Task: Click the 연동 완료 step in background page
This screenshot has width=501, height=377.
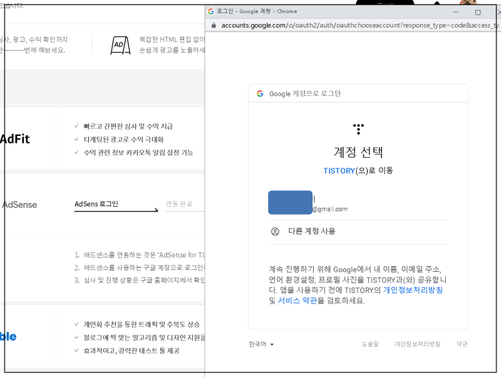Action: (x=179, y=204)
